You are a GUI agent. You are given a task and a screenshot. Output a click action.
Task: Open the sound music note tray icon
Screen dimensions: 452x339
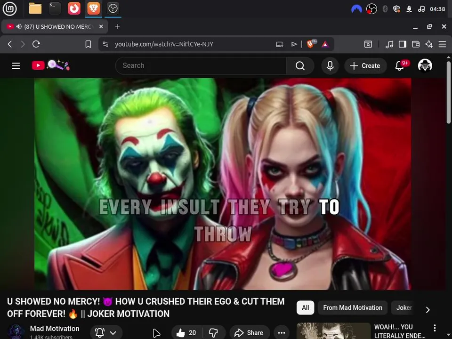tap(421, 9)
